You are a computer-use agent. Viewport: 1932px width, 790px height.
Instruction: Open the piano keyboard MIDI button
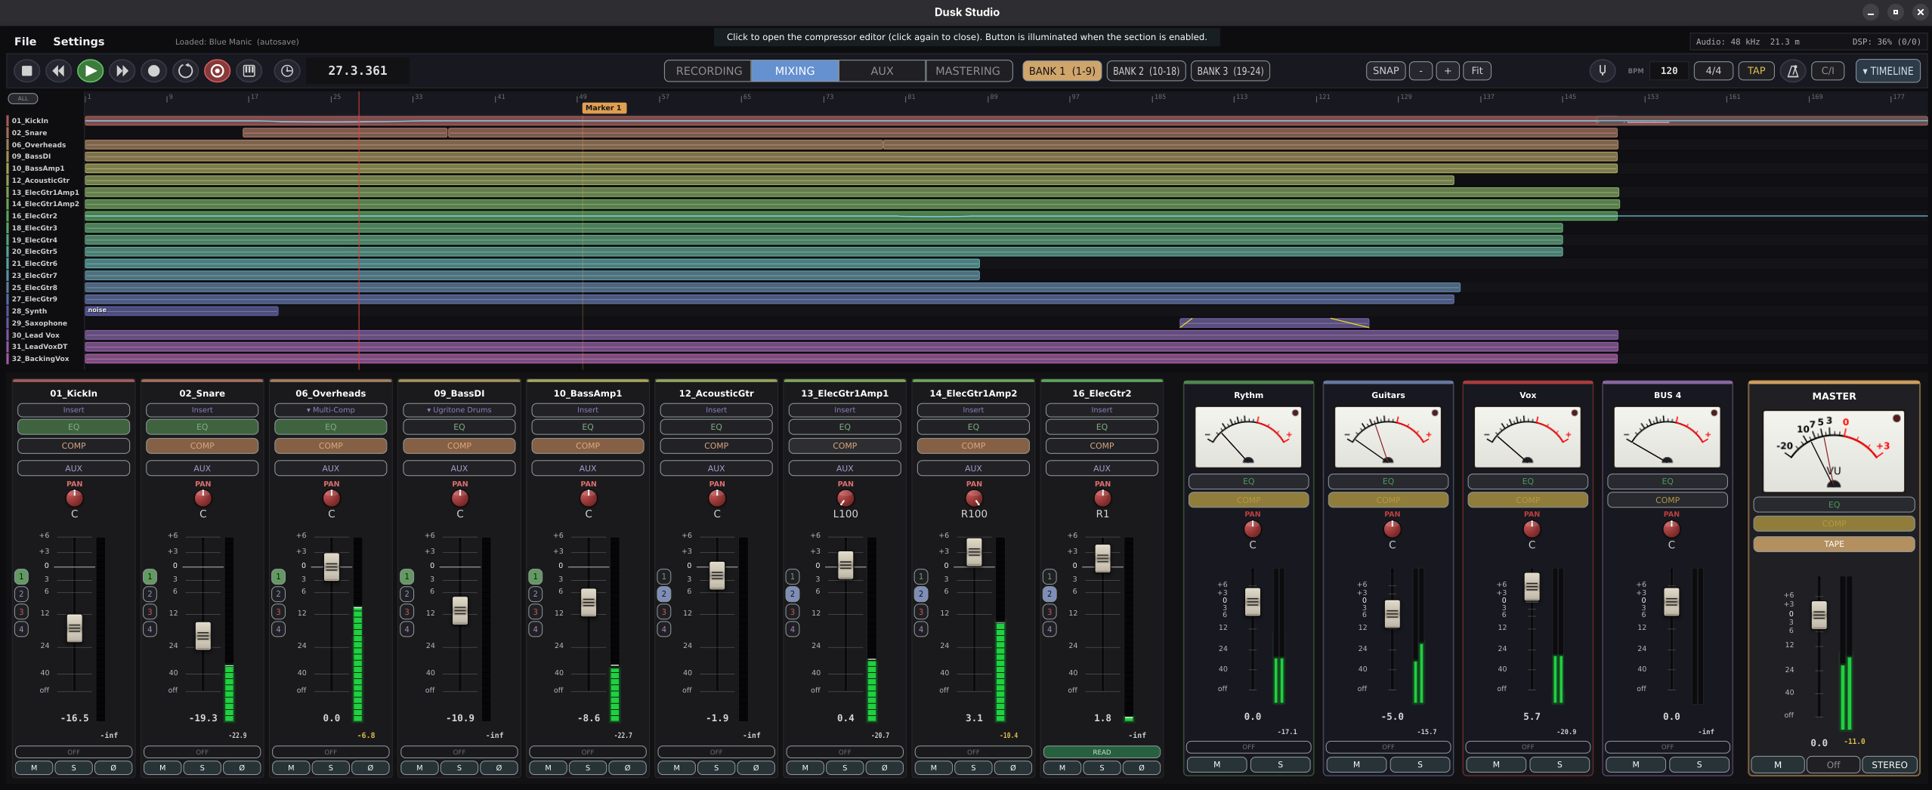click(x=249, y=71)
